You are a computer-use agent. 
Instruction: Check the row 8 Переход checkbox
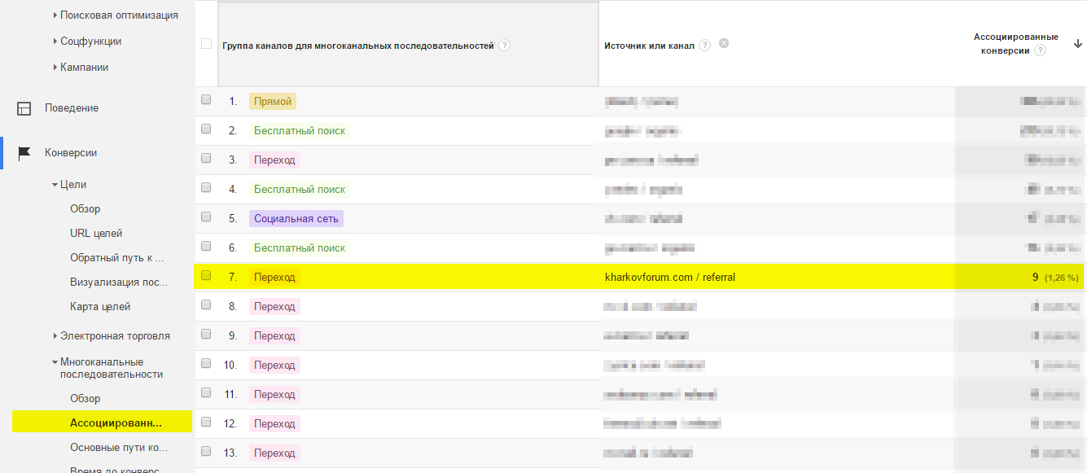206,304
